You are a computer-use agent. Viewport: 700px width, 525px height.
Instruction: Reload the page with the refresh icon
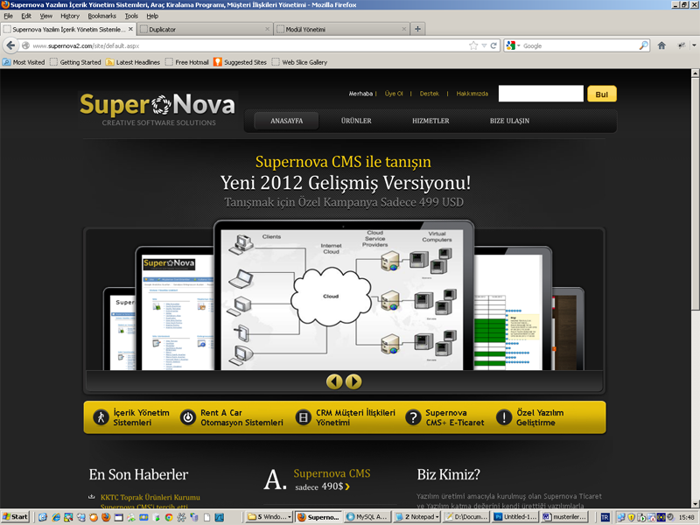[493, 45]
